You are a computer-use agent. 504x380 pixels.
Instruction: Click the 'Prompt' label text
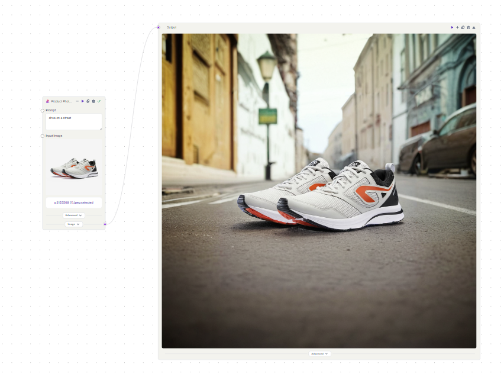pyautogui.click(x=51, y=110)
